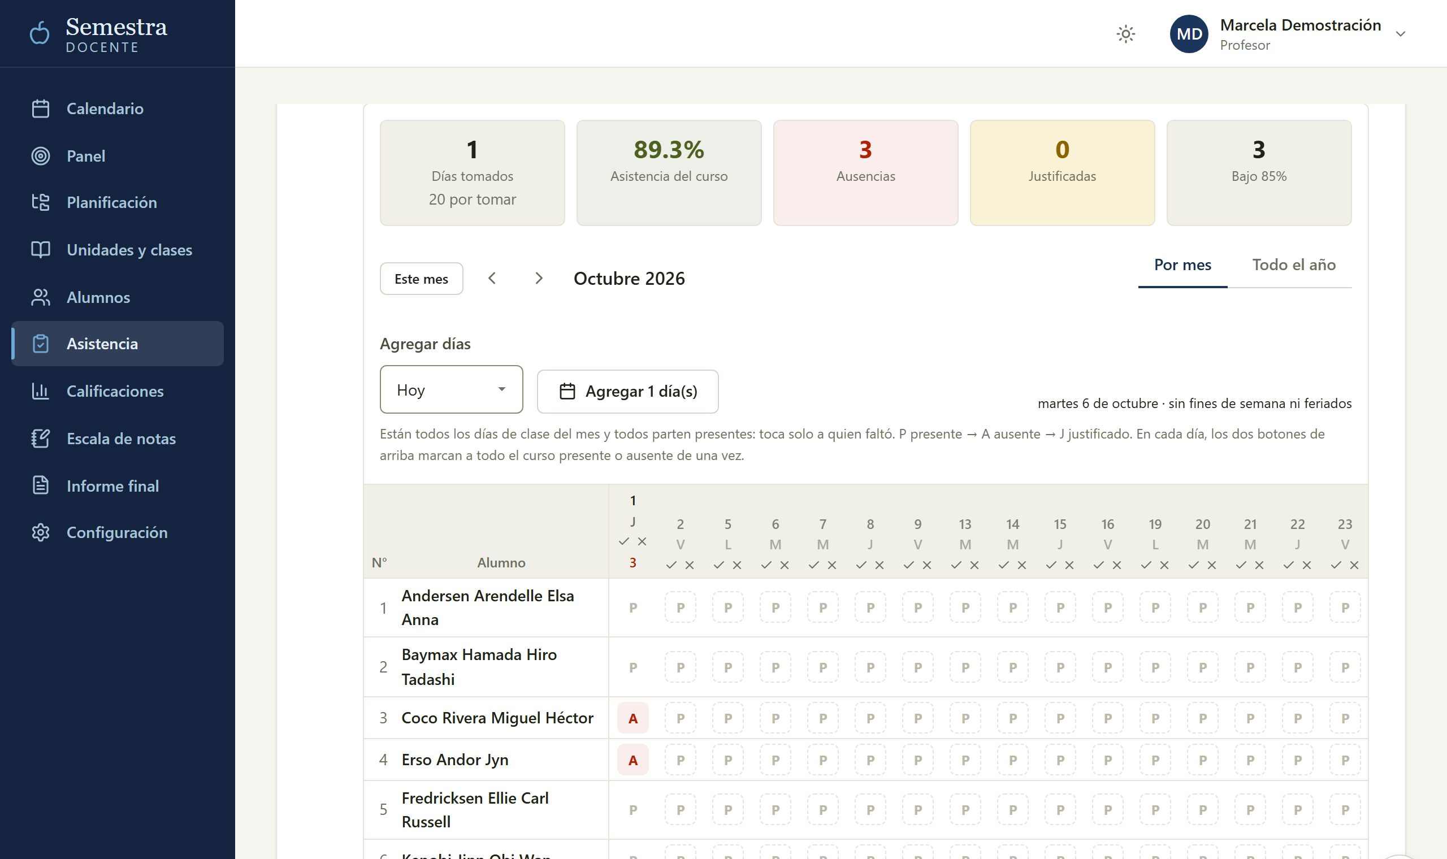Viewport: 1447px width, 859px height.
Task: Go to next month arrow
Action: point(538,279)
